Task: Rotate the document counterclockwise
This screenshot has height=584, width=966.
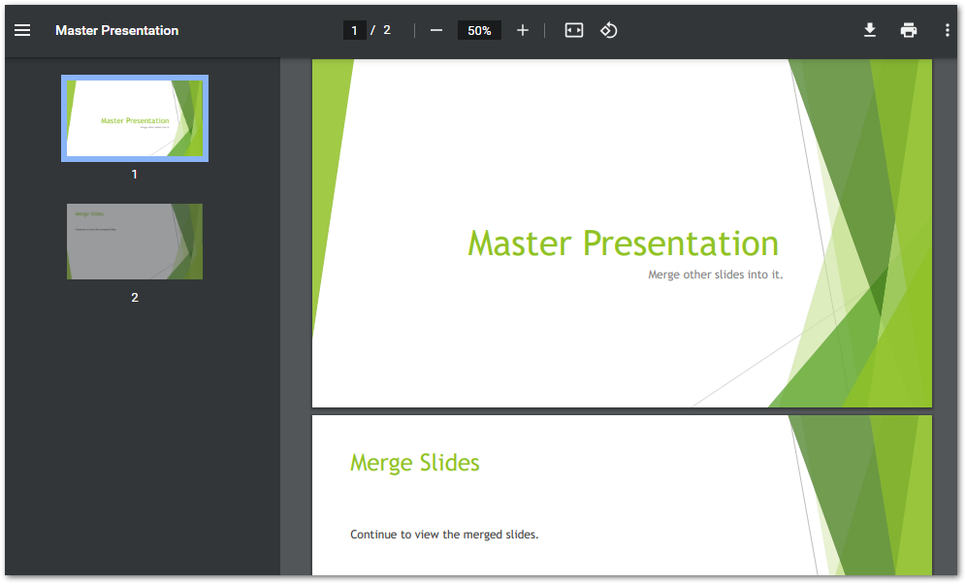Action: pos(609,30)
